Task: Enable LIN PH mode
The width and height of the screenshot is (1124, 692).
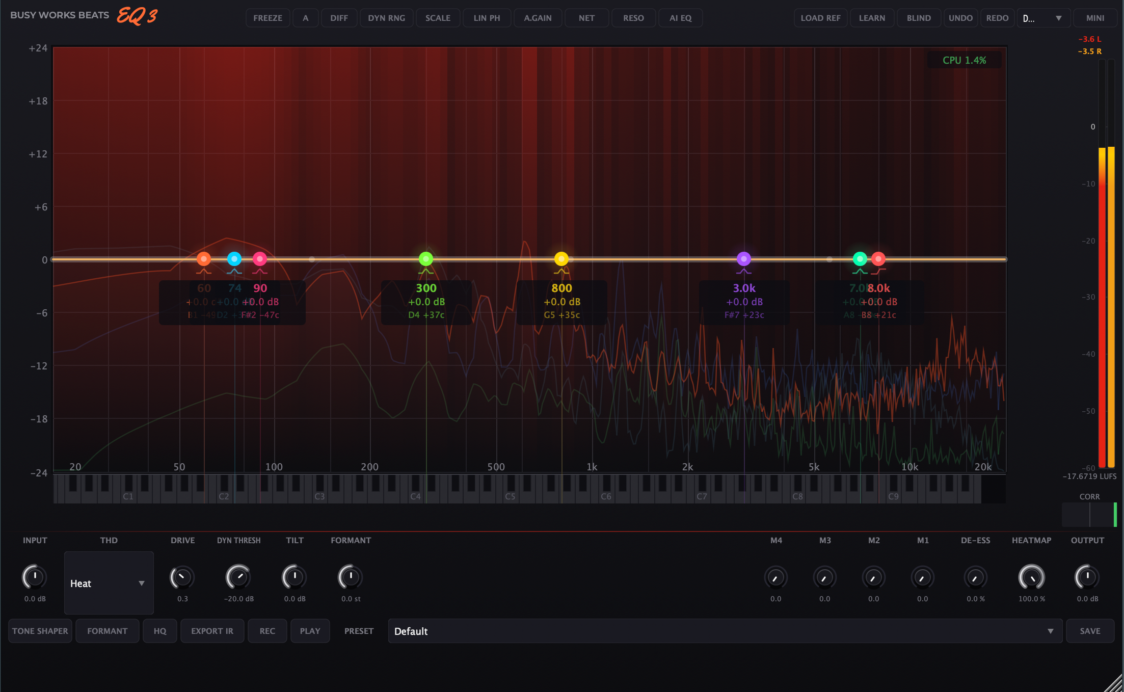Action: pyautogui.click(x=487, y=18)
